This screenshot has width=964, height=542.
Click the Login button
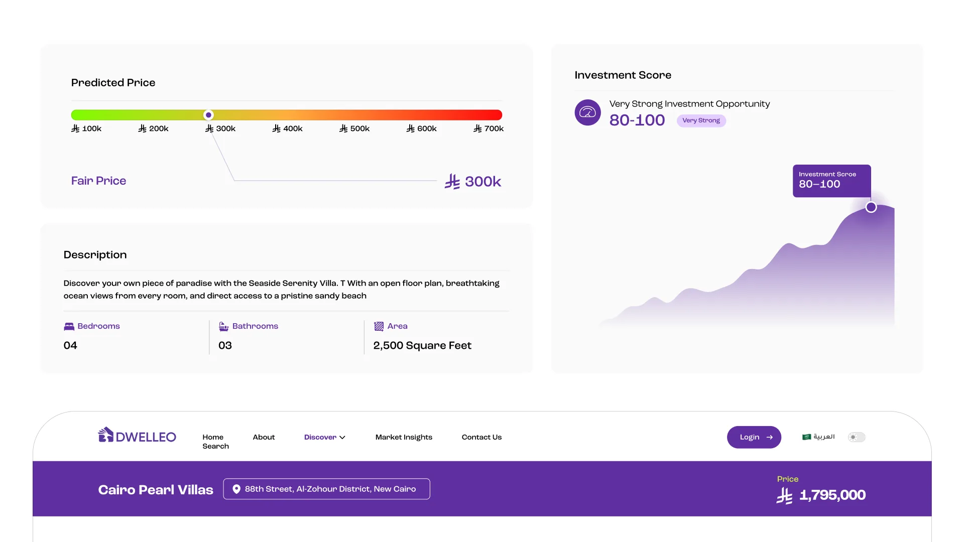754,437
